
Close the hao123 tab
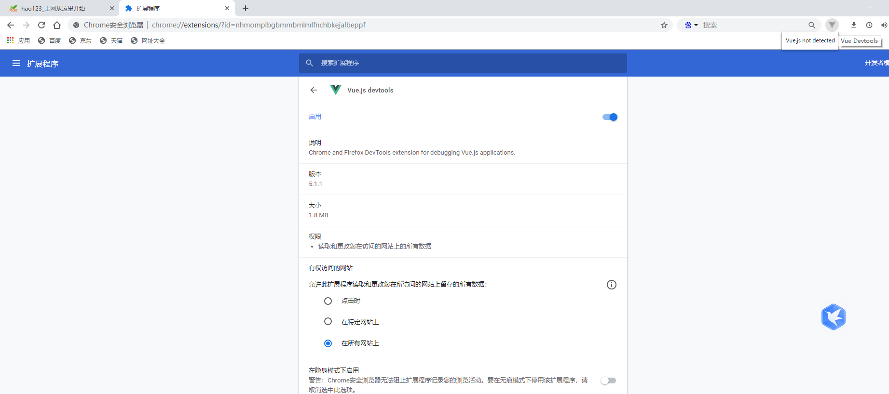[112, 8]
